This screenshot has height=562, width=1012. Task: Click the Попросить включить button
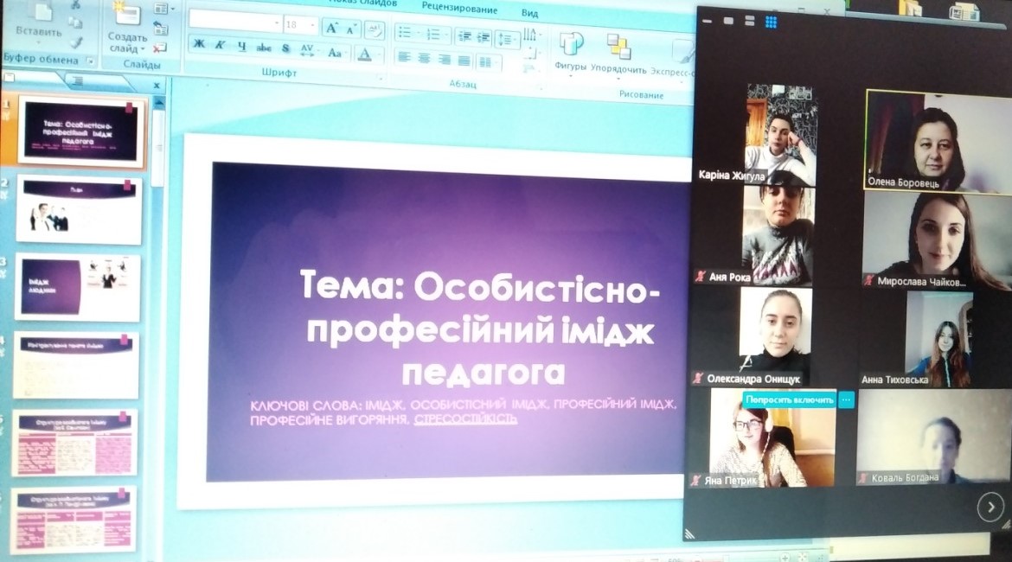790,399
